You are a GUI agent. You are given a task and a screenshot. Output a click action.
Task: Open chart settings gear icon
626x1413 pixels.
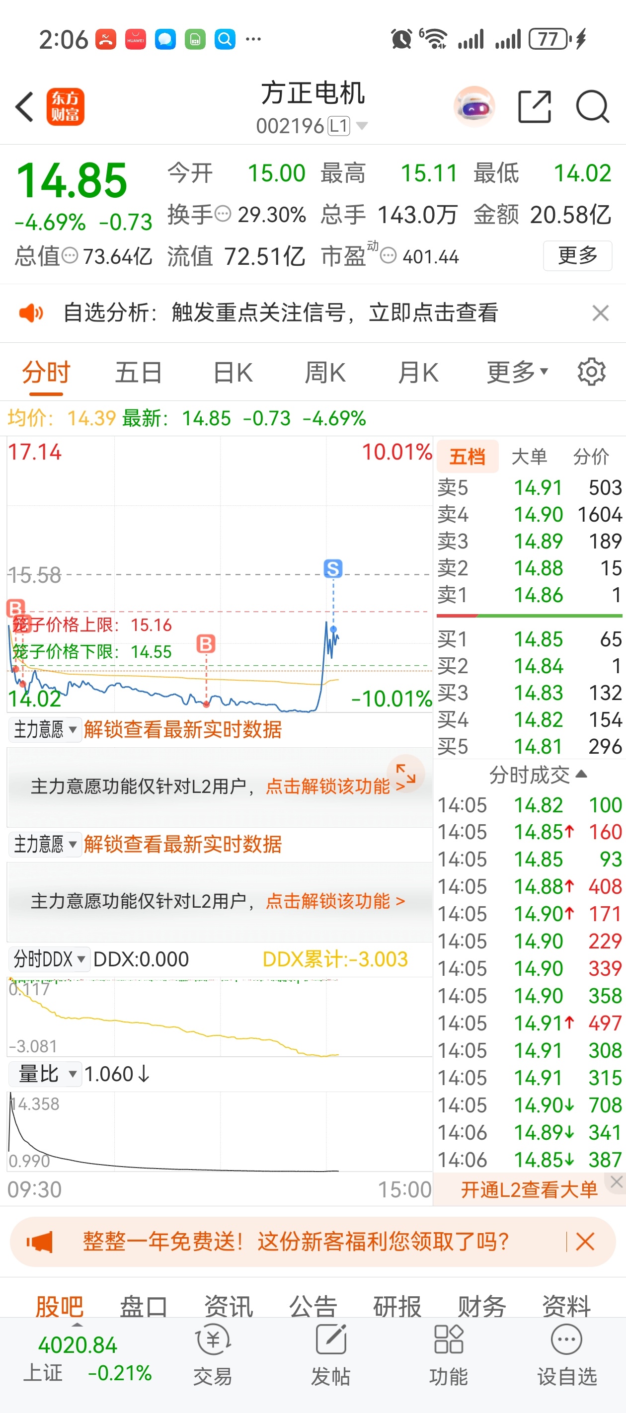click(x=591, y=373)
